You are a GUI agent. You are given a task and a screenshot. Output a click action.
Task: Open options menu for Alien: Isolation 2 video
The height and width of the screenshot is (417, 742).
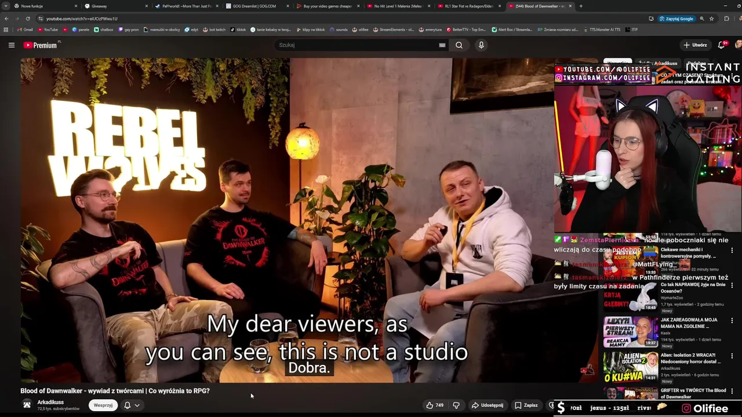tap(732, 356)
